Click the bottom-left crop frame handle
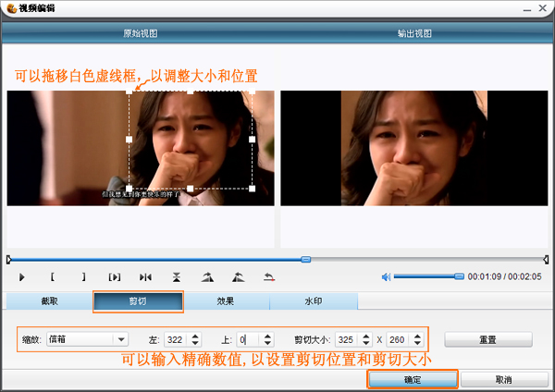Screen dimensions: 555x392 (129, 189)
